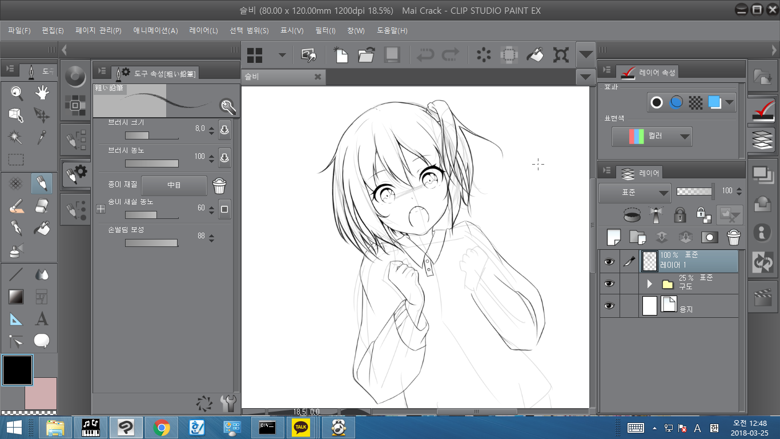The height and width of the screenshot is (439, 780).
Task: Open the 도움말(H) menu
Action: click(392, 30)
